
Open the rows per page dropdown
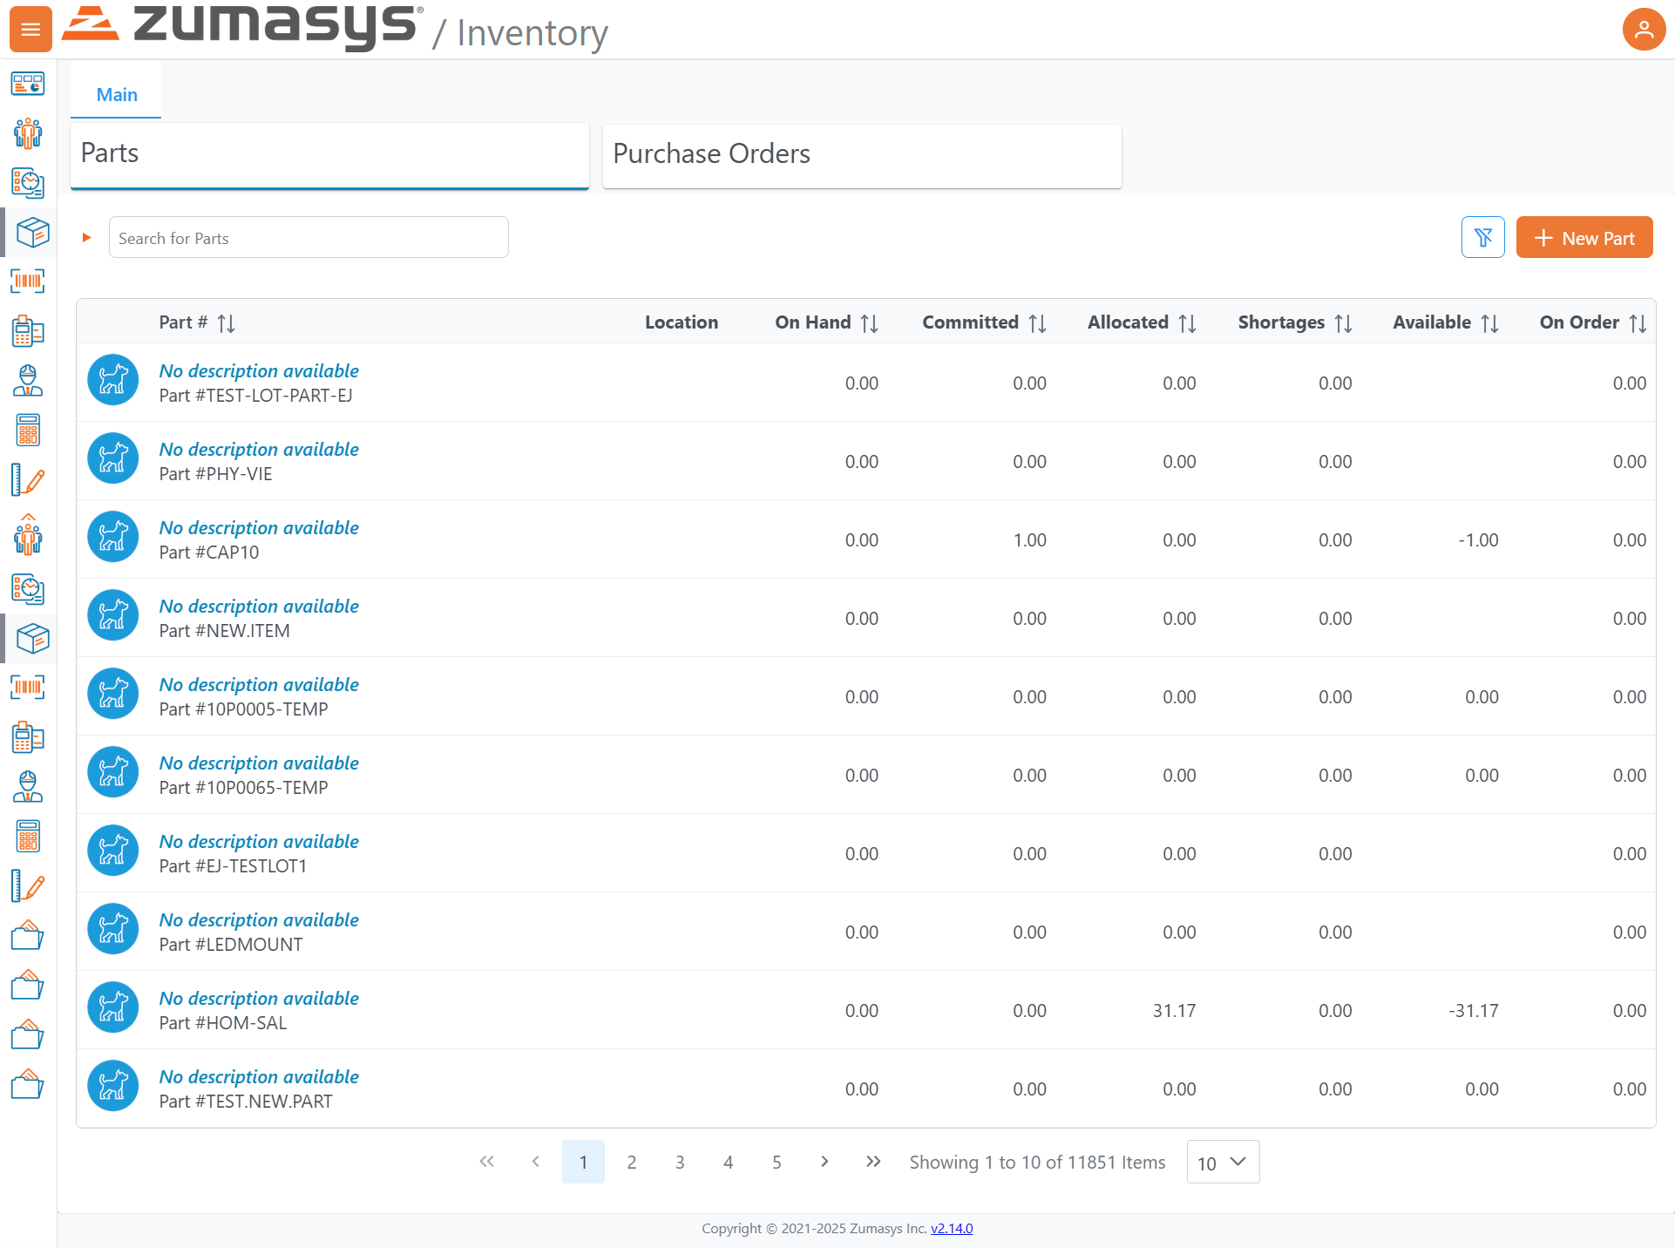1222,1162
